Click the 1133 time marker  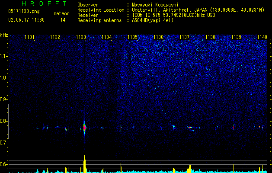pos(81,37)
